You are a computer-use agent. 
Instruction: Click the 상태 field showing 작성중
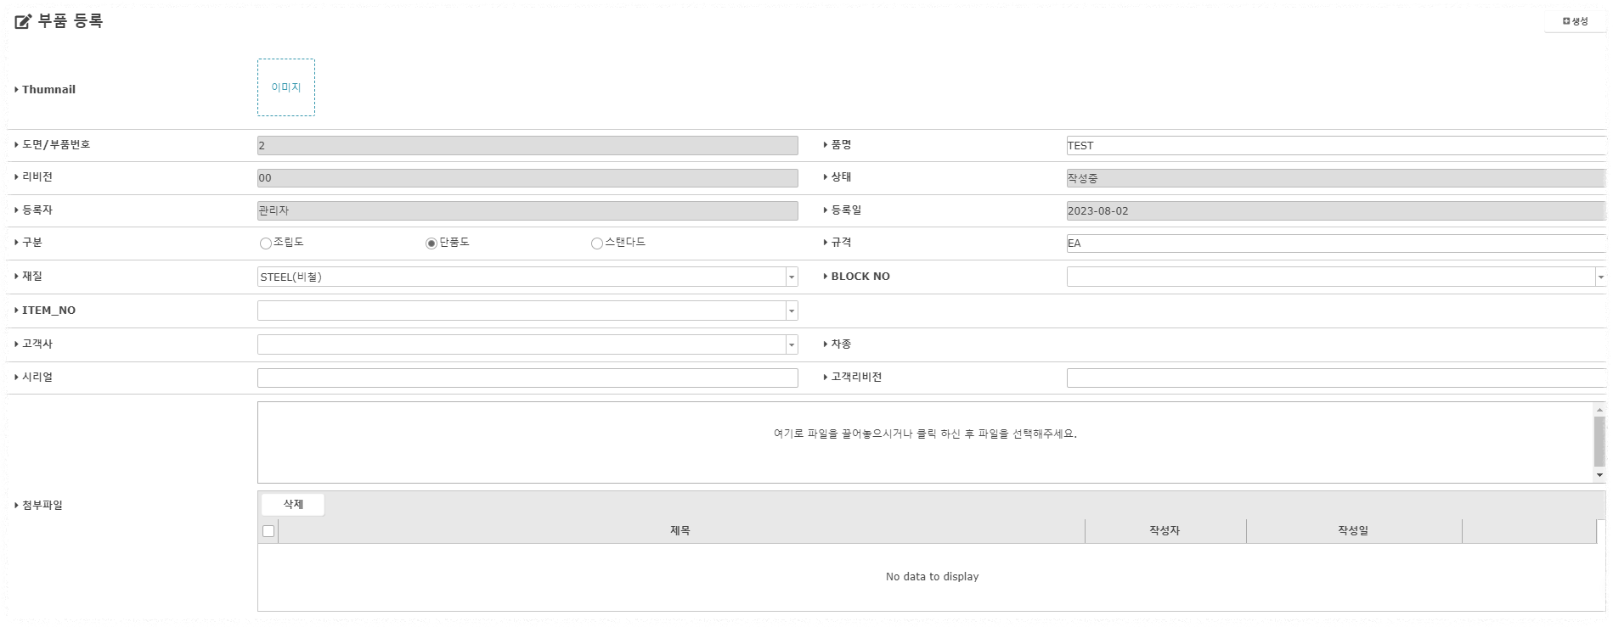point(1336,178)
